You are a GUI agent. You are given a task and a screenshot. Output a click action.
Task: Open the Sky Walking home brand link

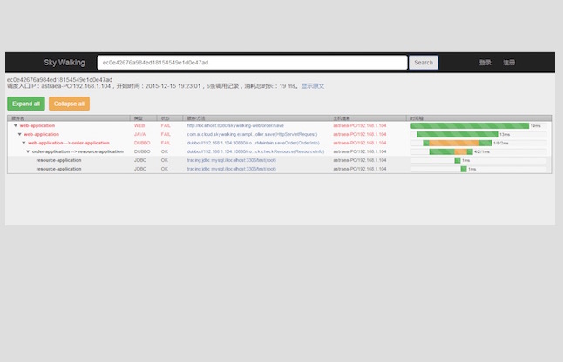coord(64,63)
